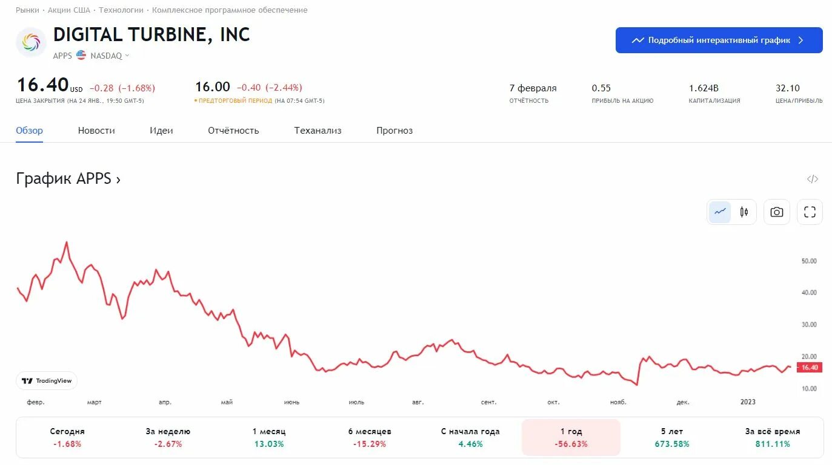Viewport: 832px width, 465px height.
Task: Switch chart to line view icon
Action: (x=720, y=212)
